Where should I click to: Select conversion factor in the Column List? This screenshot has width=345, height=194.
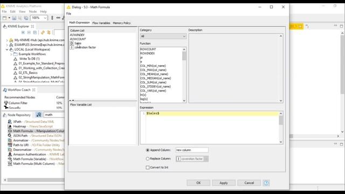[85, 47]
